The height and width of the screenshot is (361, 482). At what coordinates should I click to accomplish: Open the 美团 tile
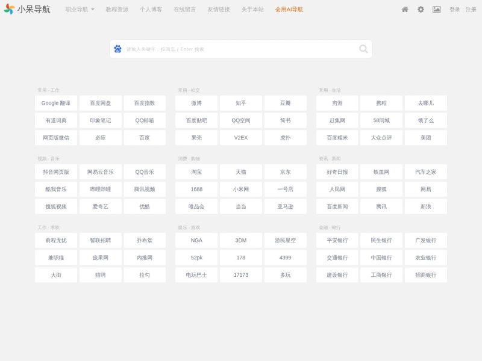click(426, 138)
